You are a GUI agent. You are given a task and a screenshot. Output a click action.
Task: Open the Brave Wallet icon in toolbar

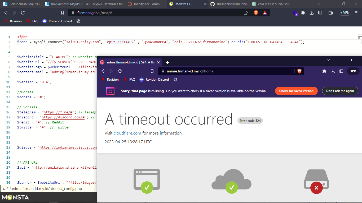[x=330, y=13]
